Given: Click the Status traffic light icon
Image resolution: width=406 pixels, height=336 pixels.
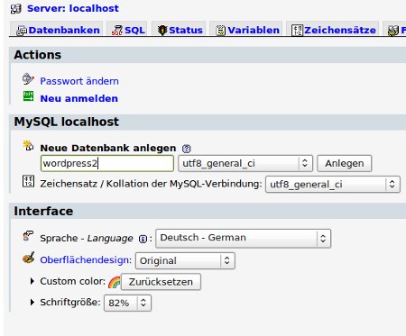Looking at the screenshot, I should (162, 31).
